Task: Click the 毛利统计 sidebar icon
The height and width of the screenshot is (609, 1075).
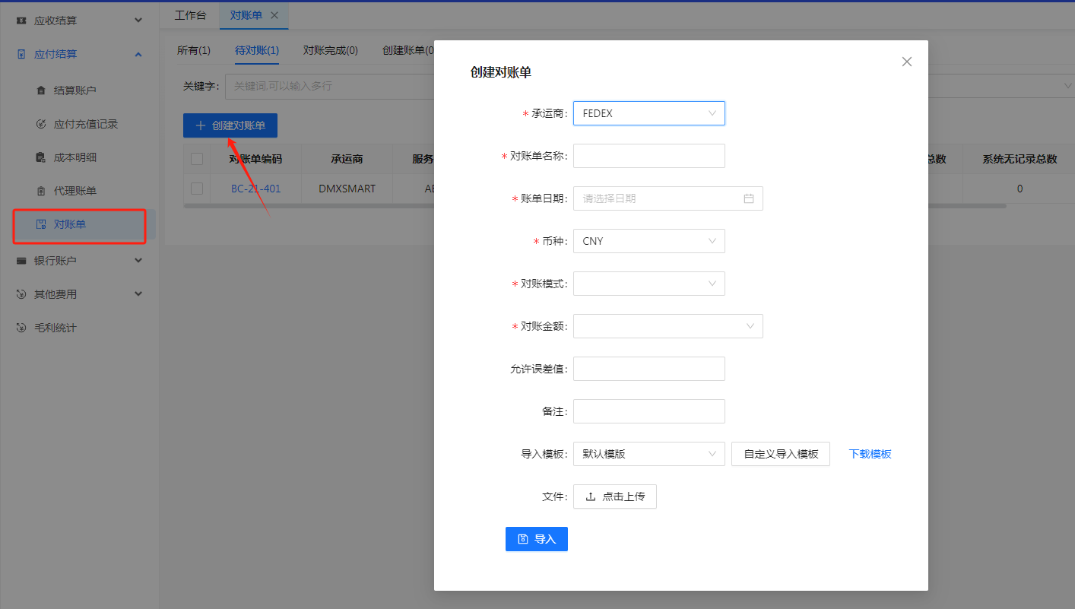Action: (x=21, y=328)
